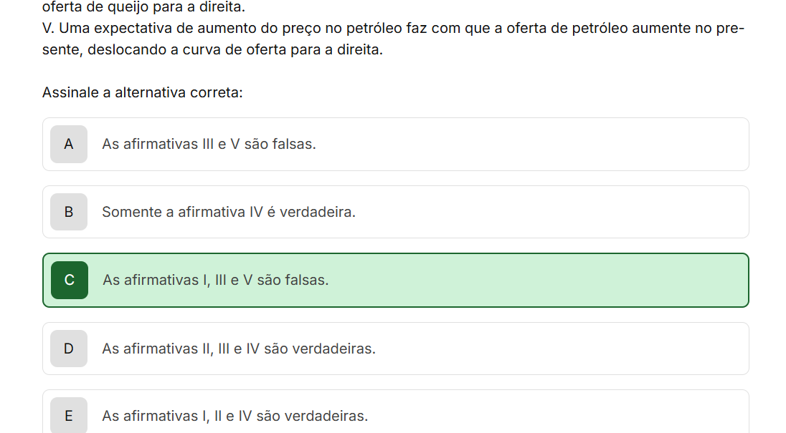Pick "As afirmativas I, II e IV são verdadeiras"

tap(235, 416)
